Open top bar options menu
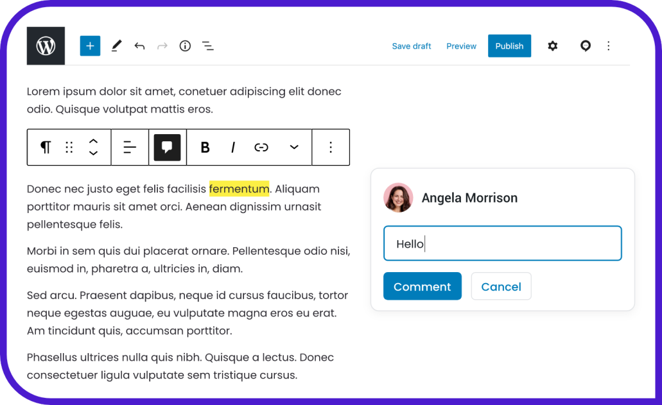Viewport: 662px width, 405px height. pos(608,46)
